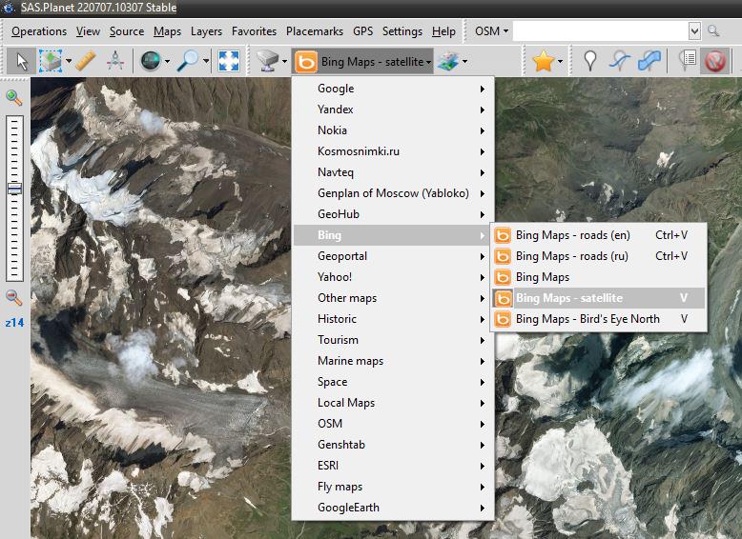Select Bing Maps - Bird's Eye North

(599, 319)
